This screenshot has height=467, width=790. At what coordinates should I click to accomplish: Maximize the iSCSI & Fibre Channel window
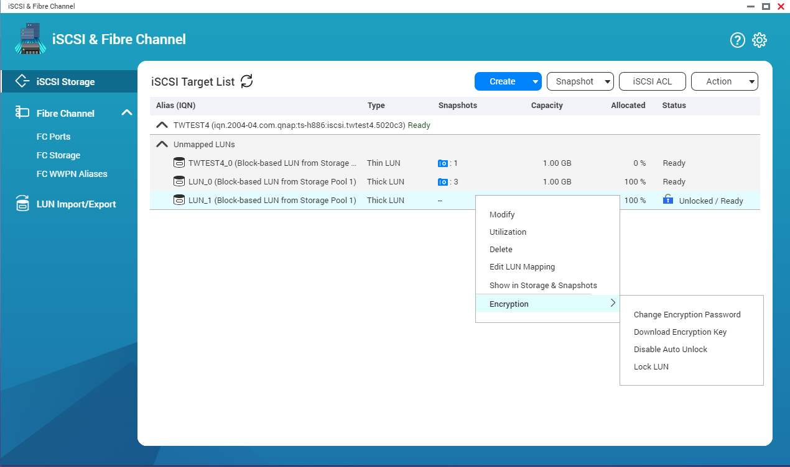(x=766, y=6)
